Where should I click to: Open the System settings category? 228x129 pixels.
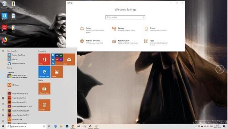pyautogui.click(x=92, y=30)
